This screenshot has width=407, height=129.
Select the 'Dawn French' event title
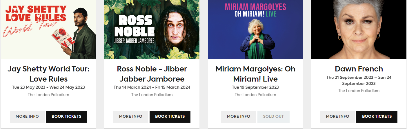(359, 69)
